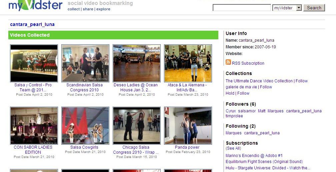The height and width of the screenshot is (172, 336).
Task: Click the myVidster logo
Action: point(36,5)
